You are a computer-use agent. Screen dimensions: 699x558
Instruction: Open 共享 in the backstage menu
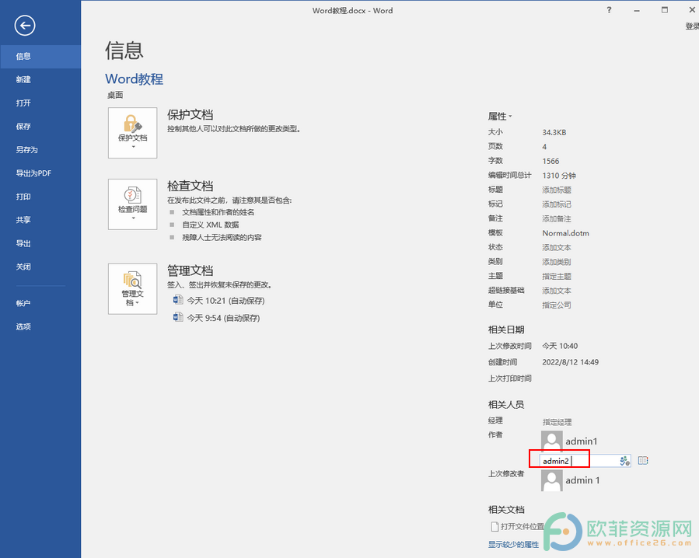click(x=40, y=220)
